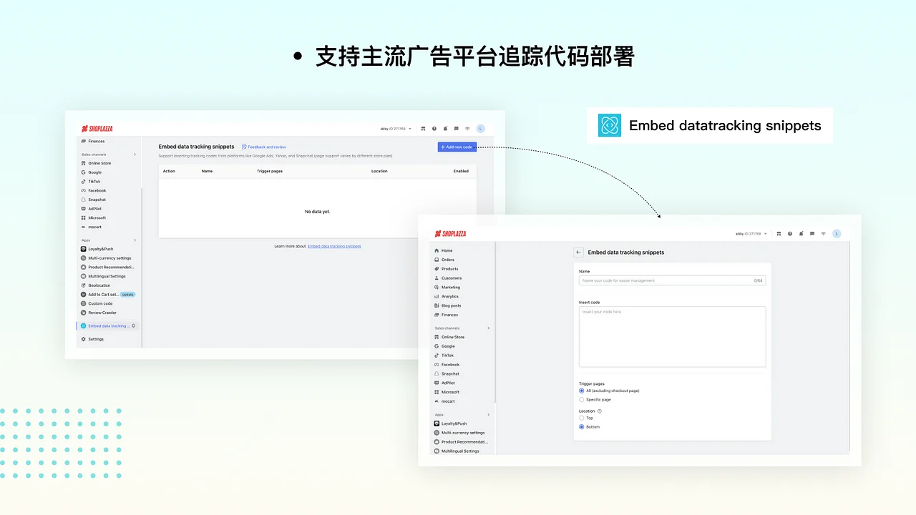Open the abby store dropdown in list window
Image resolution: width=916 pixels, height=515 pixels.
(395, 129)
